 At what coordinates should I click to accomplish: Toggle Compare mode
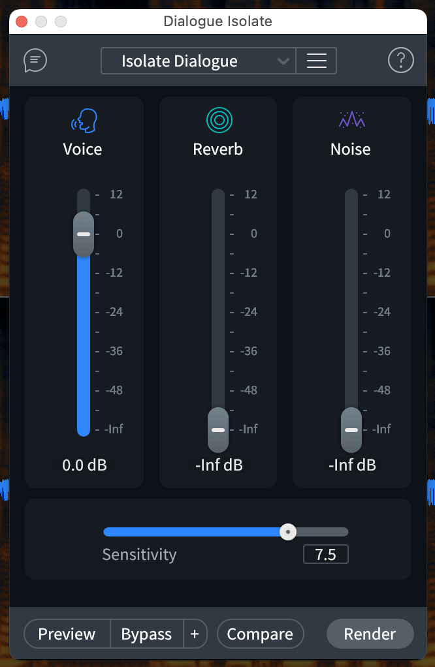(x=260, y=634)
